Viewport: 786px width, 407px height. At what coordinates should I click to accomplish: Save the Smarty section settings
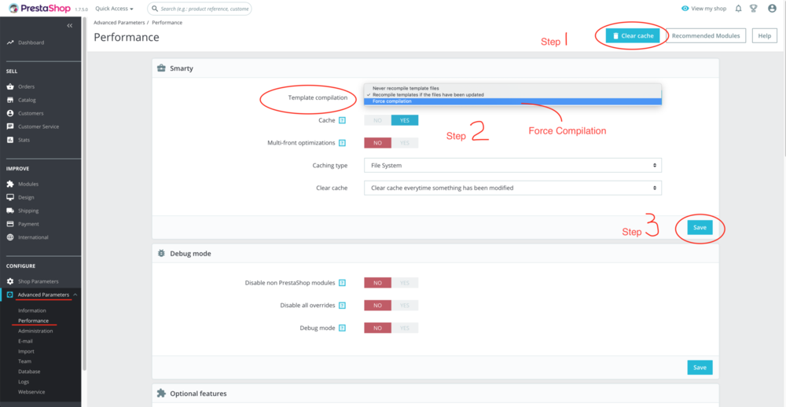(700, 228)
